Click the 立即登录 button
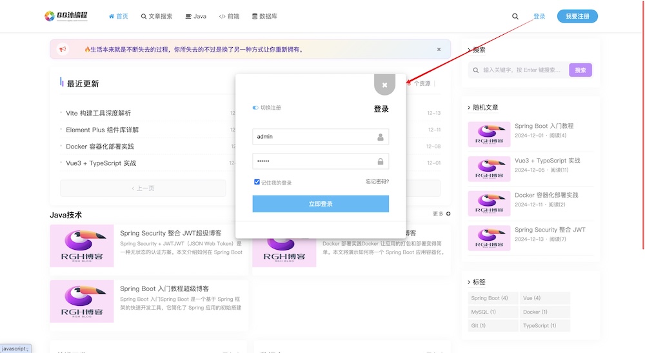645x353 pixels. coord(321,204)
